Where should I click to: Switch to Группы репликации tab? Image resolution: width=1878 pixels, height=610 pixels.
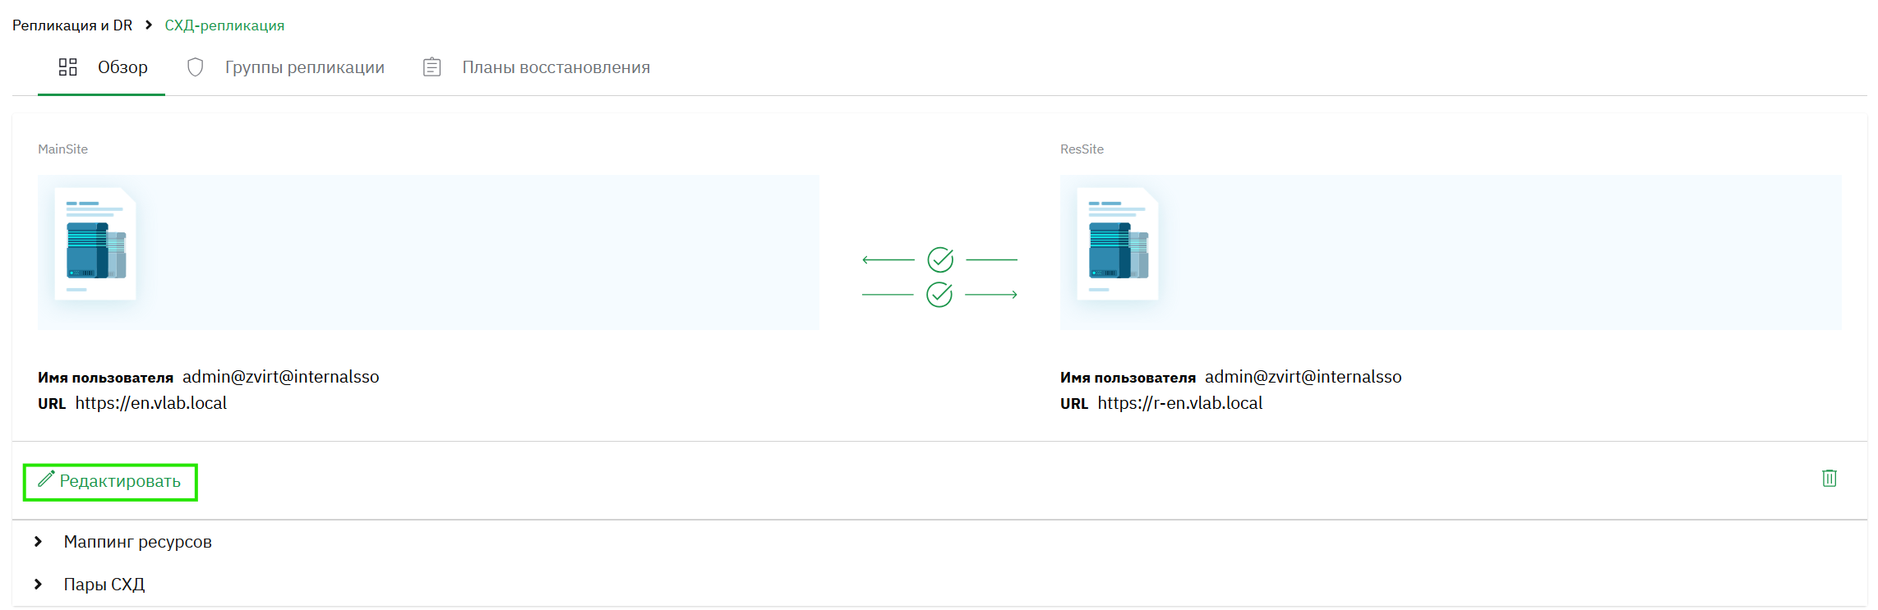(285, 67)
